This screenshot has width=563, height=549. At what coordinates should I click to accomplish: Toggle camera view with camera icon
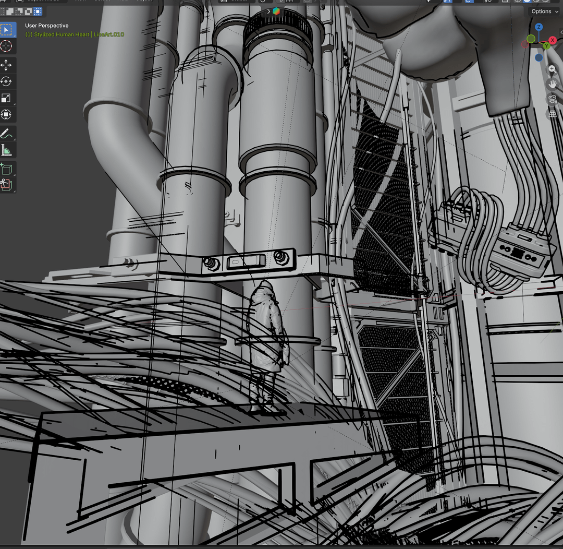553,99
